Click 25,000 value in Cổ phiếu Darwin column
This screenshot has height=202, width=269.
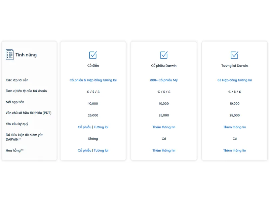coord(164,115)
